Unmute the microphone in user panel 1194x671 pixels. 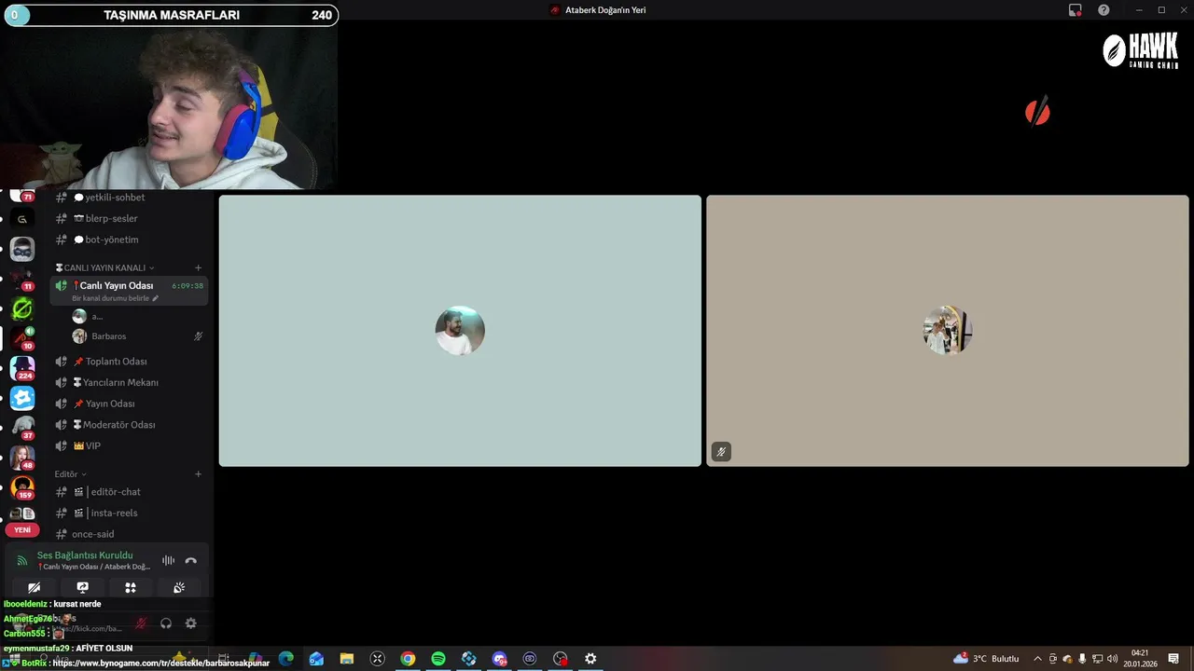point(141,623)
